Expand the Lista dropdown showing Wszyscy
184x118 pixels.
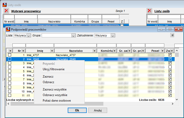click(x=29, y=35)
